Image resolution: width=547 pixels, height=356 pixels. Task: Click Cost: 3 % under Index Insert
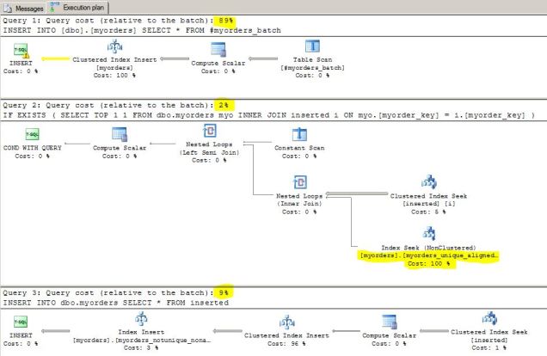(x=141, y=347)
